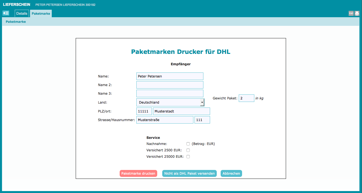Click the street field with Musterstraße
This screenshot has width=362, height=193.
coord(165,120)
